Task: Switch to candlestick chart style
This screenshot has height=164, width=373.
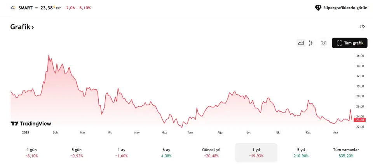Action: 310,43
